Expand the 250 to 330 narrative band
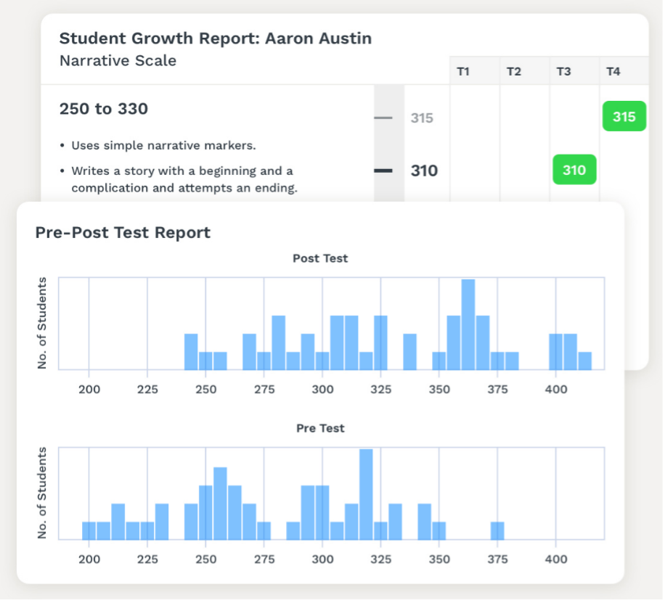The image size is (665, 603). click(103, 108)
